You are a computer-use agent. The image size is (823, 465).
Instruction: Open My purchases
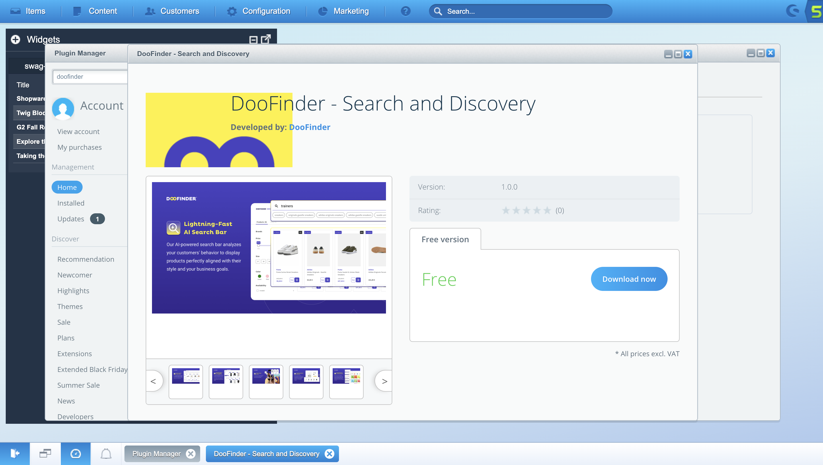79,147
